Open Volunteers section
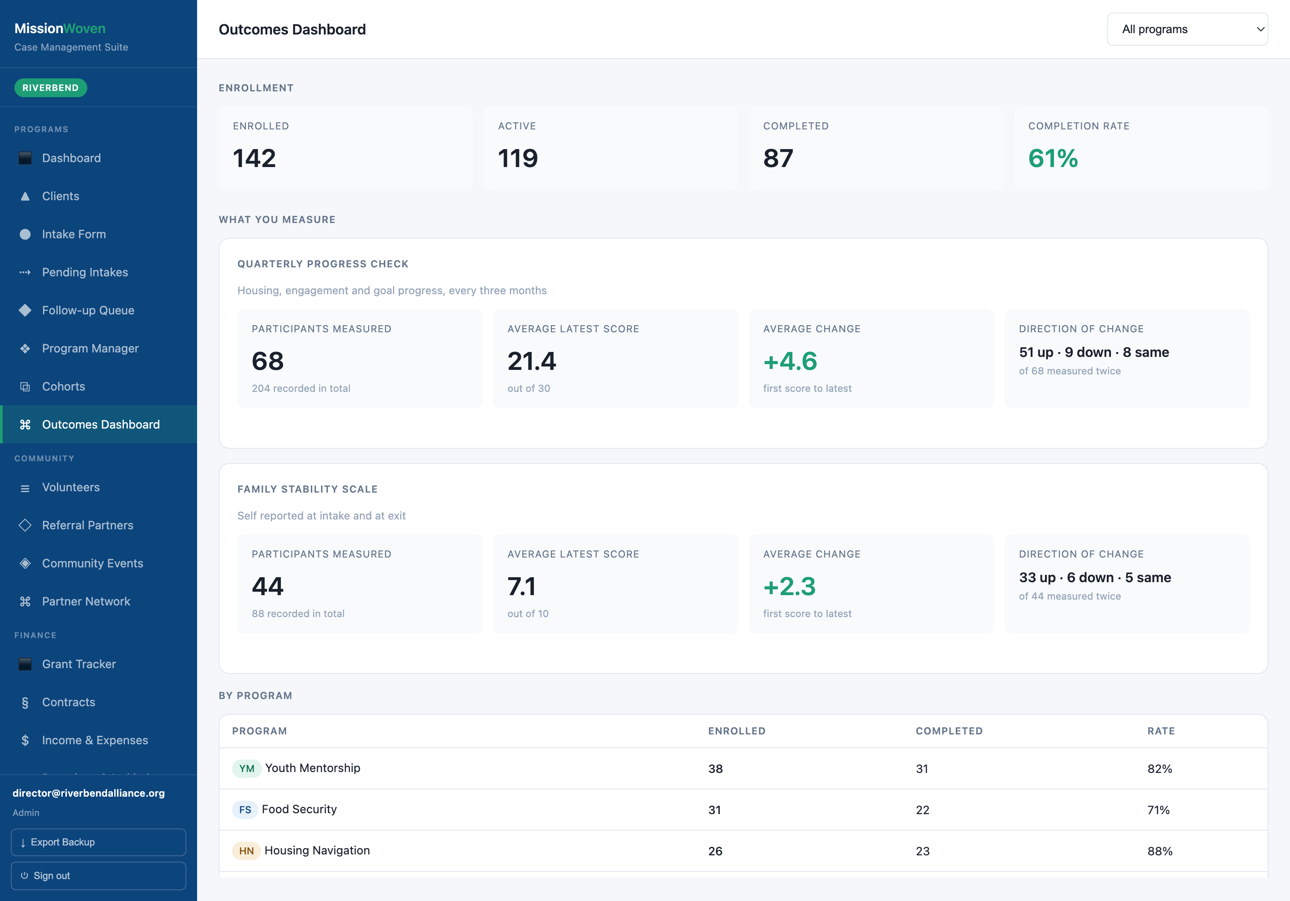1290x901 pixels. coord(99,488)
